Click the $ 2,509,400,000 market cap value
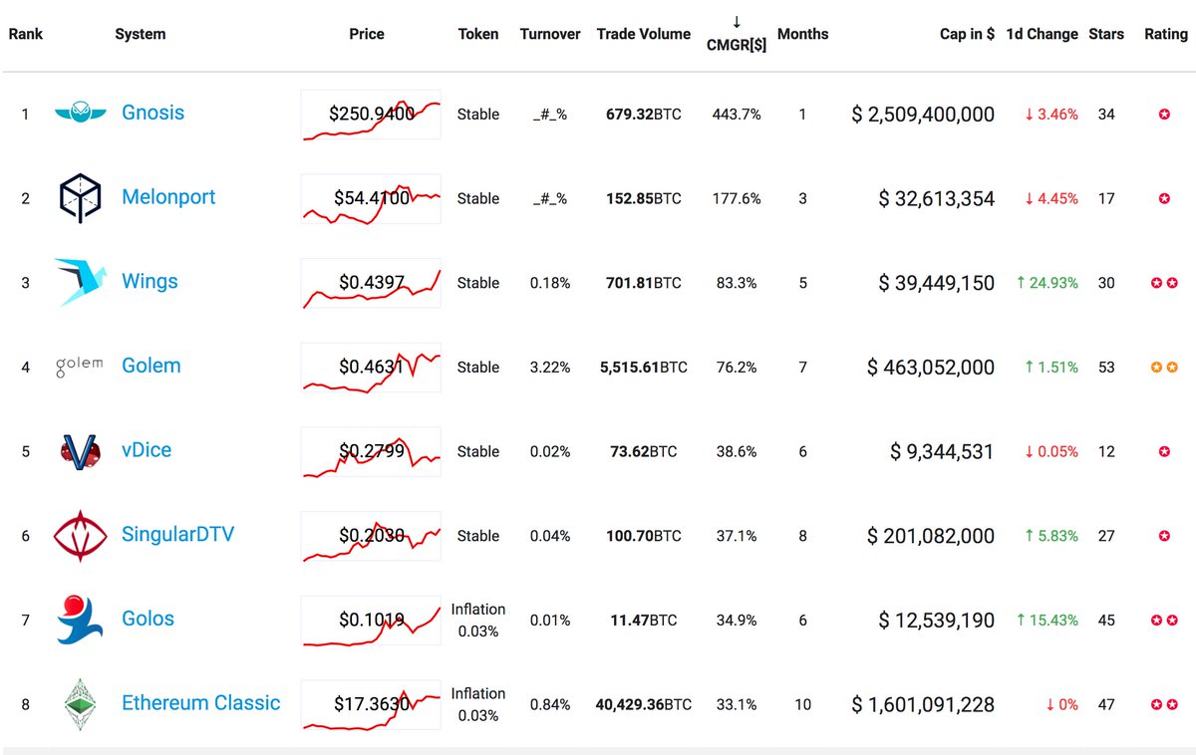This screenshot has width=1196, height=755. pyautogui.click(x=923, y=115)
